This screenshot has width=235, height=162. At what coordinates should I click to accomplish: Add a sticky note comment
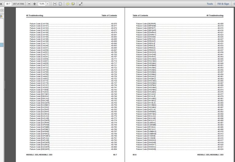68,4
